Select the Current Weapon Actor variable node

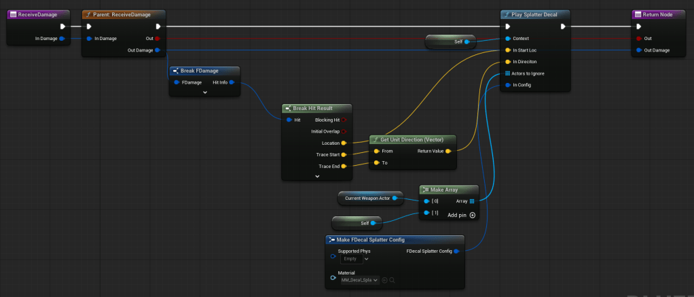367,198
